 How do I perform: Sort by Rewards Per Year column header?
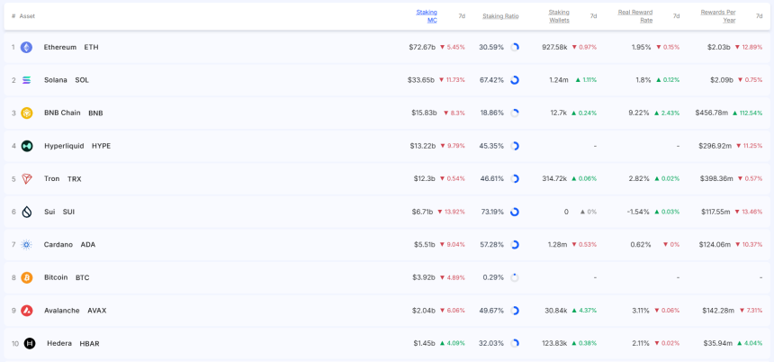717,16
